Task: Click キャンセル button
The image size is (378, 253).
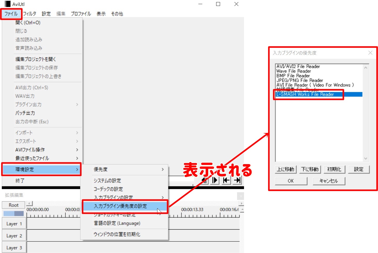Action: pos(329,181)
